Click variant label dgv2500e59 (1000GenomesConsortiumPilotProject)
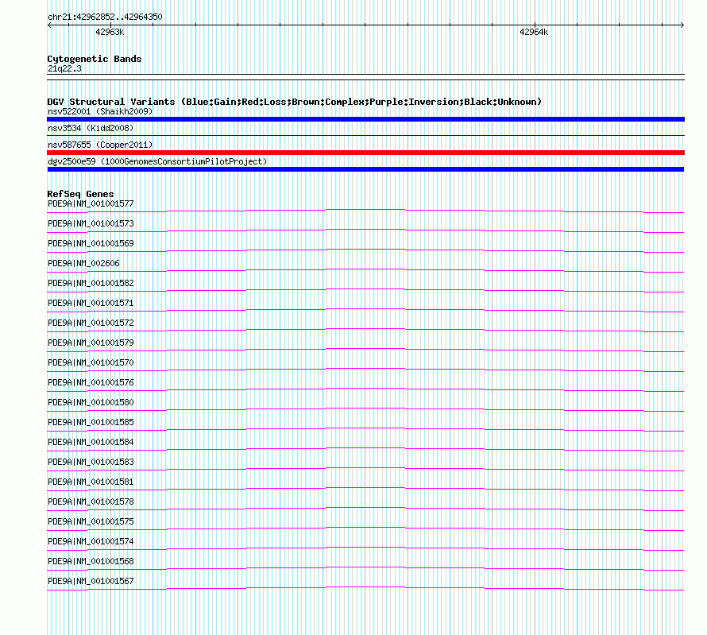Image resolution: width=707 pixels, height=635 pixels. [x=157, y=161]
